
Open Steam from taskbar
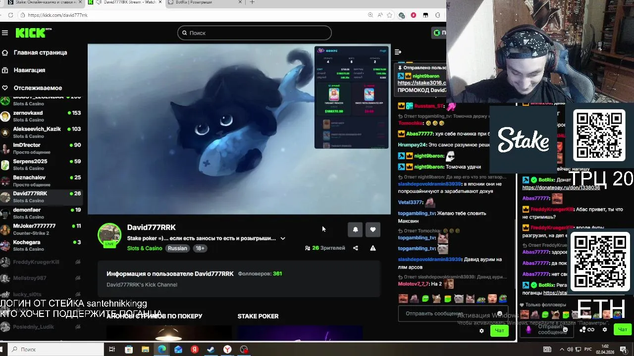point(211,350)
